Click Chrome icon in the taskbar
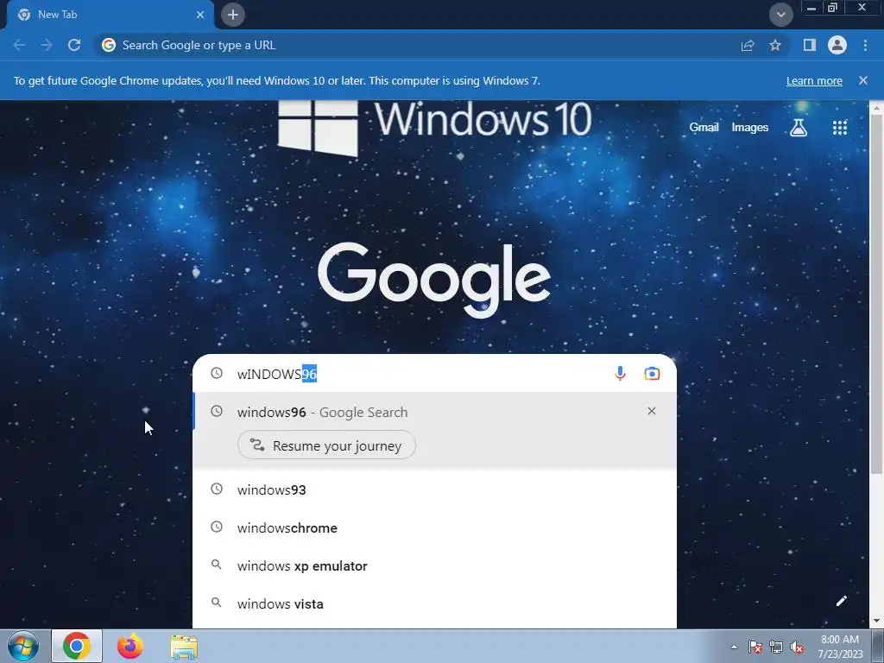Viewport: 884px width, 663px height. [77, 646]
